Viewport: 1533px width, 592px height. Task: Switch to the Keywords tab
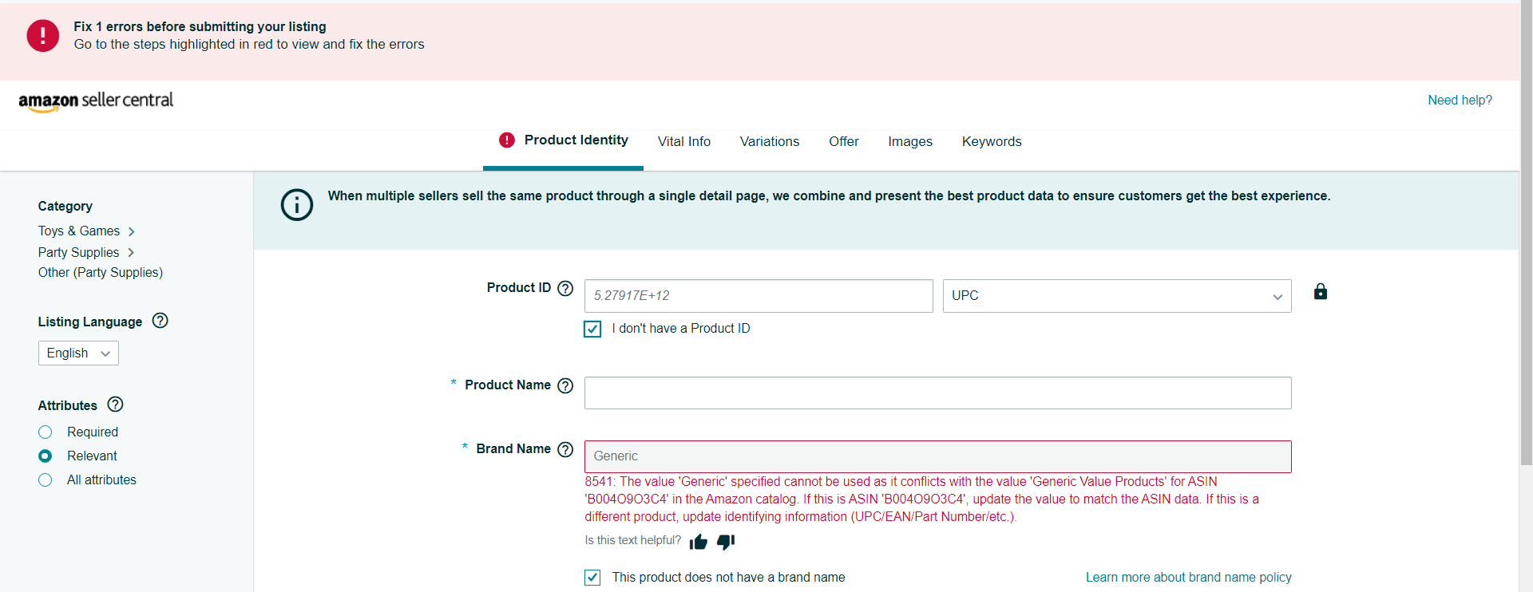pyautogui.click(x=991, y=142)
